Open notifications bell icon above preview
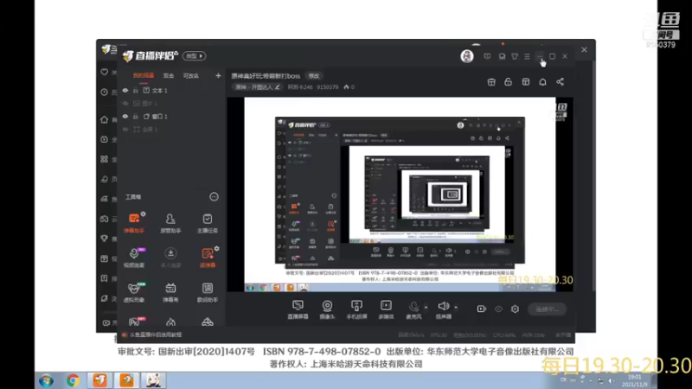The height and width of the screenshot is (389, 692). click(x=542, y=82)
